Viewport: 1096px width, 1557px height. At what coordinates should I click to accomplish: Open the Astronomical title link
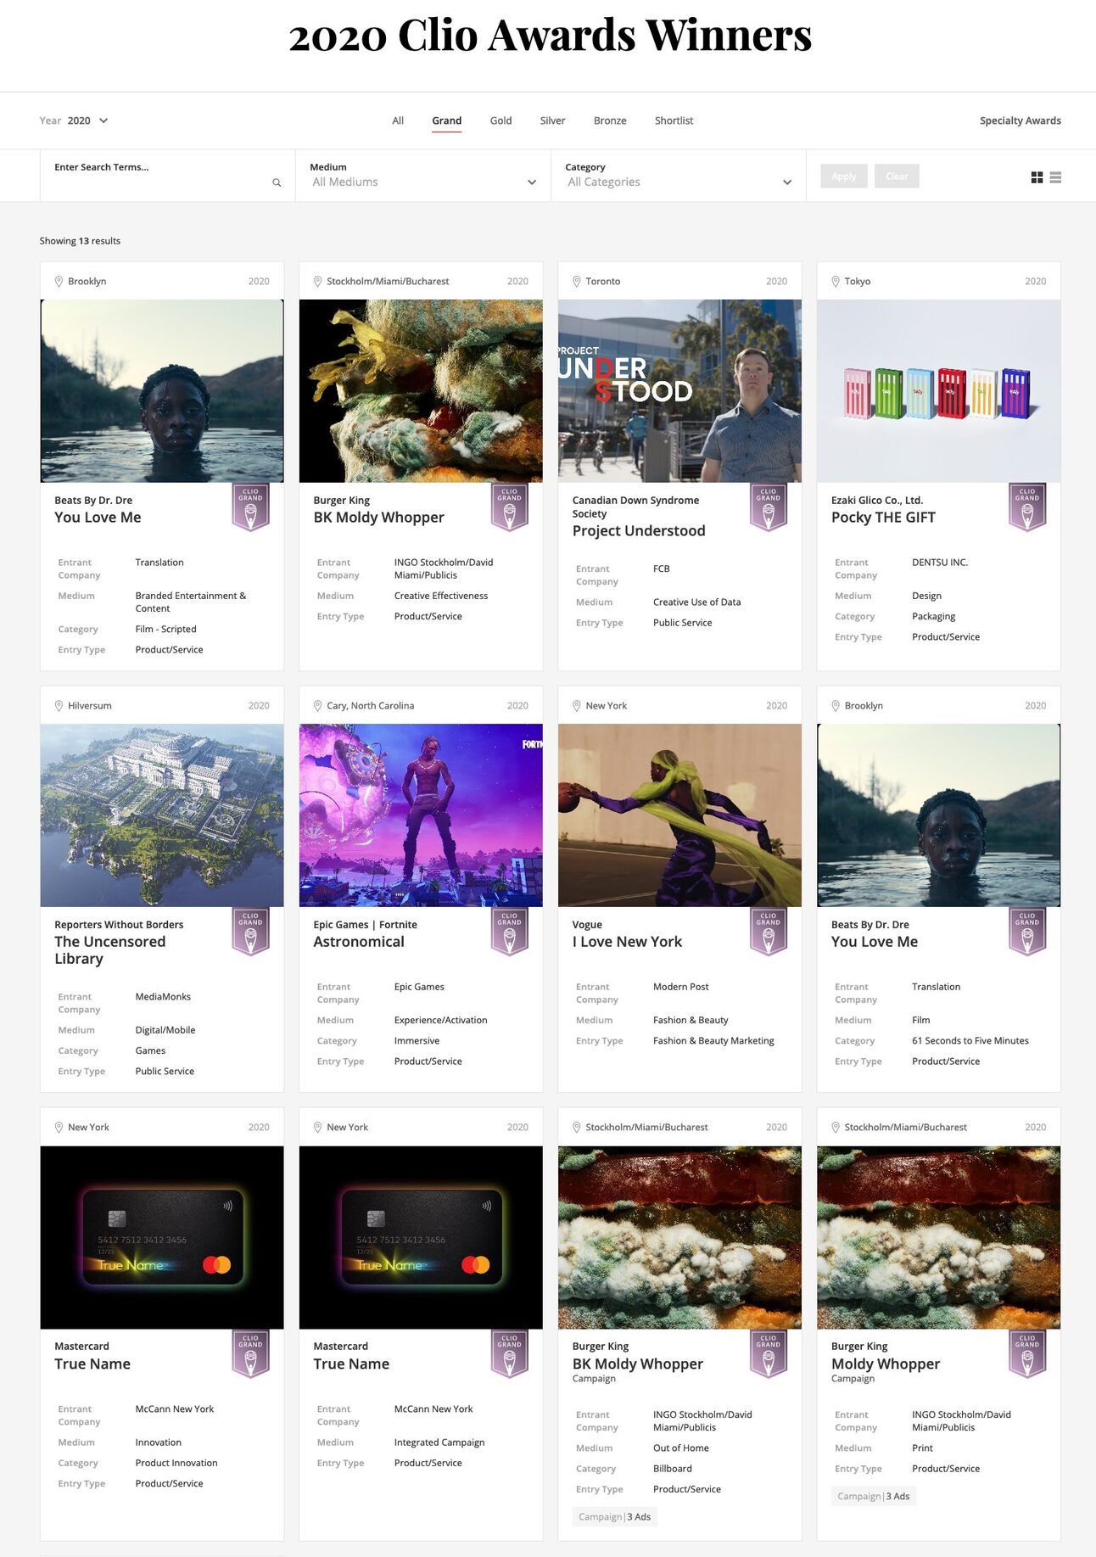pyautogui.click(x=359, y=942)
